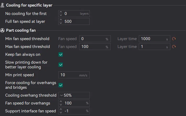Click the Cooling for specific layer section icon
Screen dimensions: 186x116
(3, 5)
